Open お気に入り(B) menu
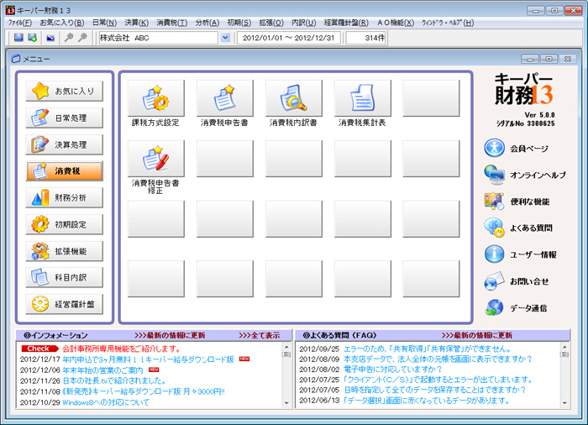 click(62, 23)
